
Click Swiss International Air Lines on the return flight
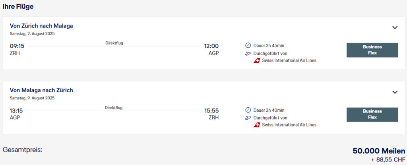[289, 125]
